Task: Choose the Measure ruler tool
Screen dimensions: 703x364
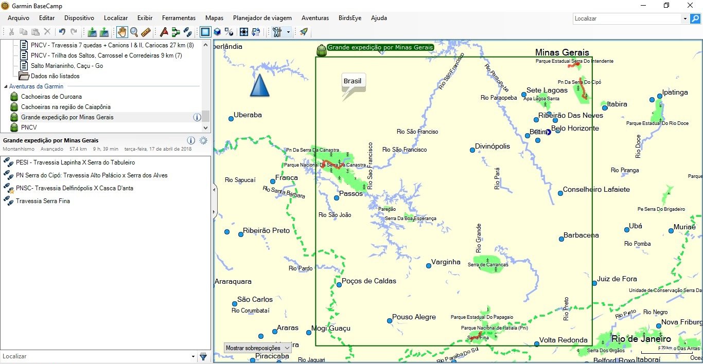Action: [x=146, y=32]
